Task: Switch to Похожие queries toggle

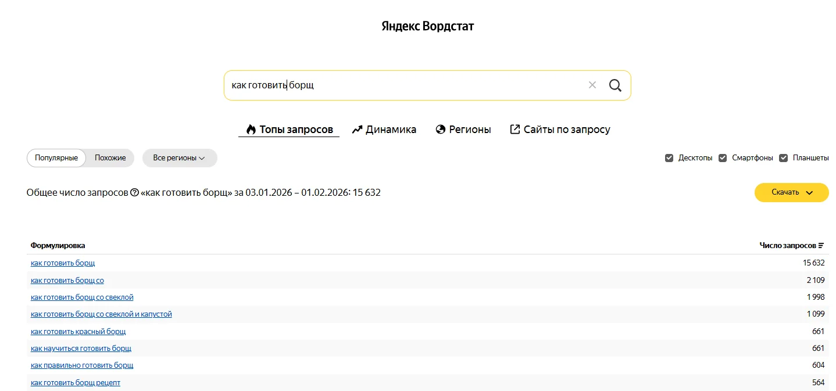Action: pyautogui.click(x=110, y=158)
